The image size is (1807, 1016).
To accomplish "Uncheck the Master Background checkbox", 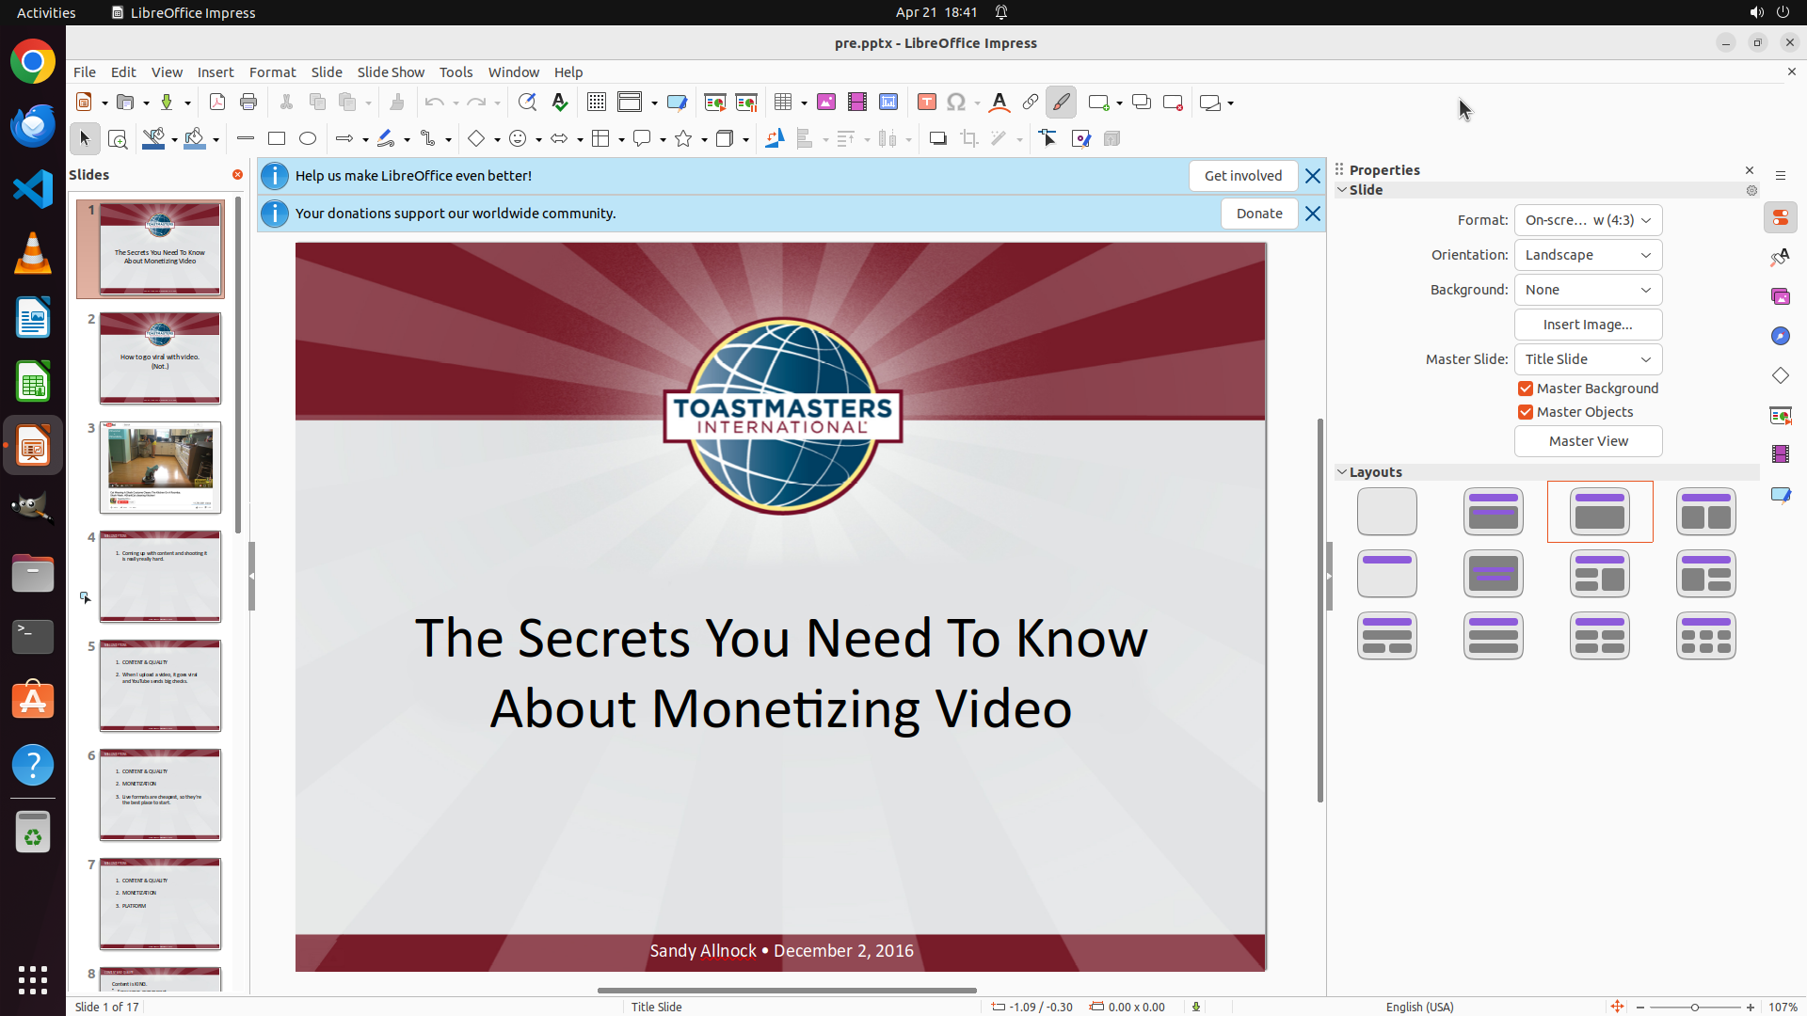I will point(1526,389).
